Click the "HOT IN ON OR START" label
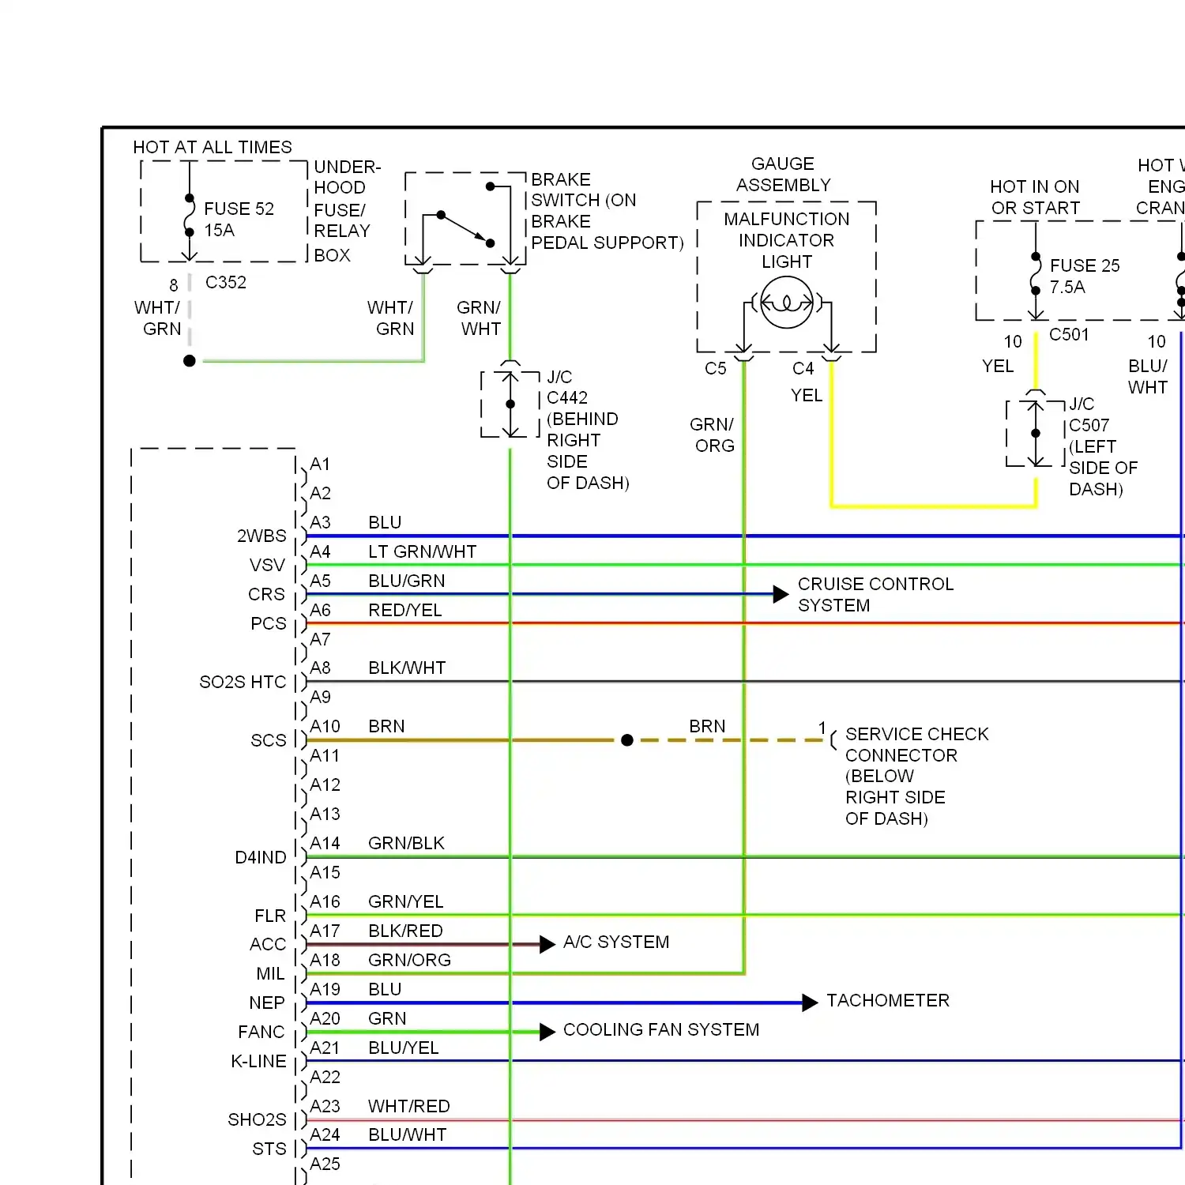This screenshot has width=1185, height=1185. coord(1035,197)
